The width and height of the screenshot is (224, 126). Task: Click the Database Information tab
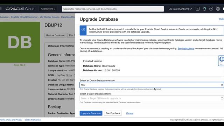(61, 46)
